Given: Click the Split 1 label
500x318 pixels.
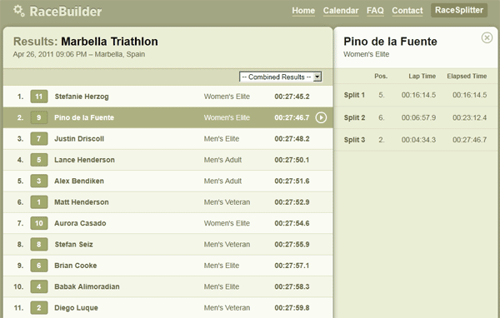Looking at the screenshot, I should tap(354, 95).
